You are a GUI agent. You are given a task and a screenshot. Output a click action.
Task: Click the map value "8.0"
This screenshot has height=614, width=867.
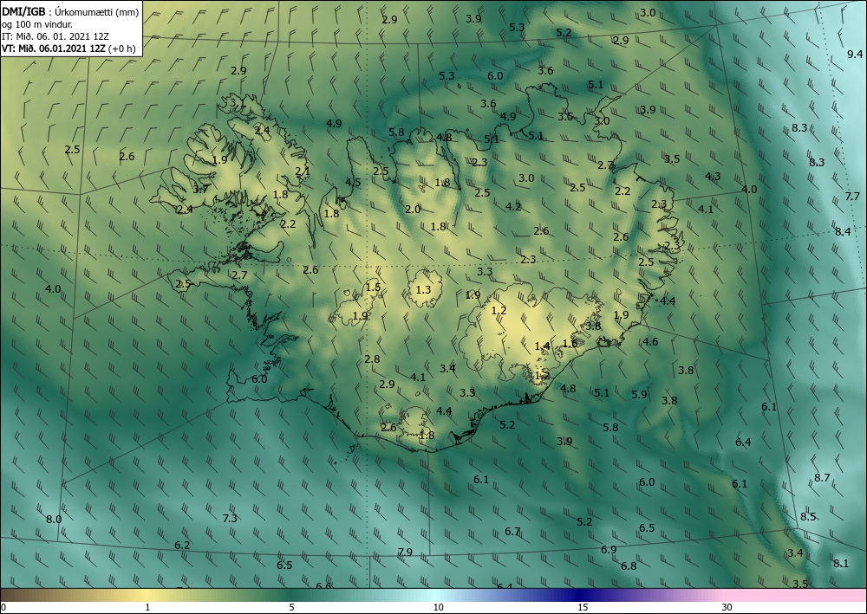pyautogui.click(x=54, y=519)
